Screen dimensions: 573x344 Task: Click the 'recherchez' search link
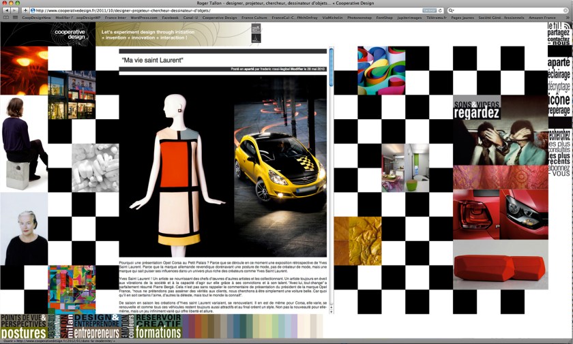[x=559, y=135]
